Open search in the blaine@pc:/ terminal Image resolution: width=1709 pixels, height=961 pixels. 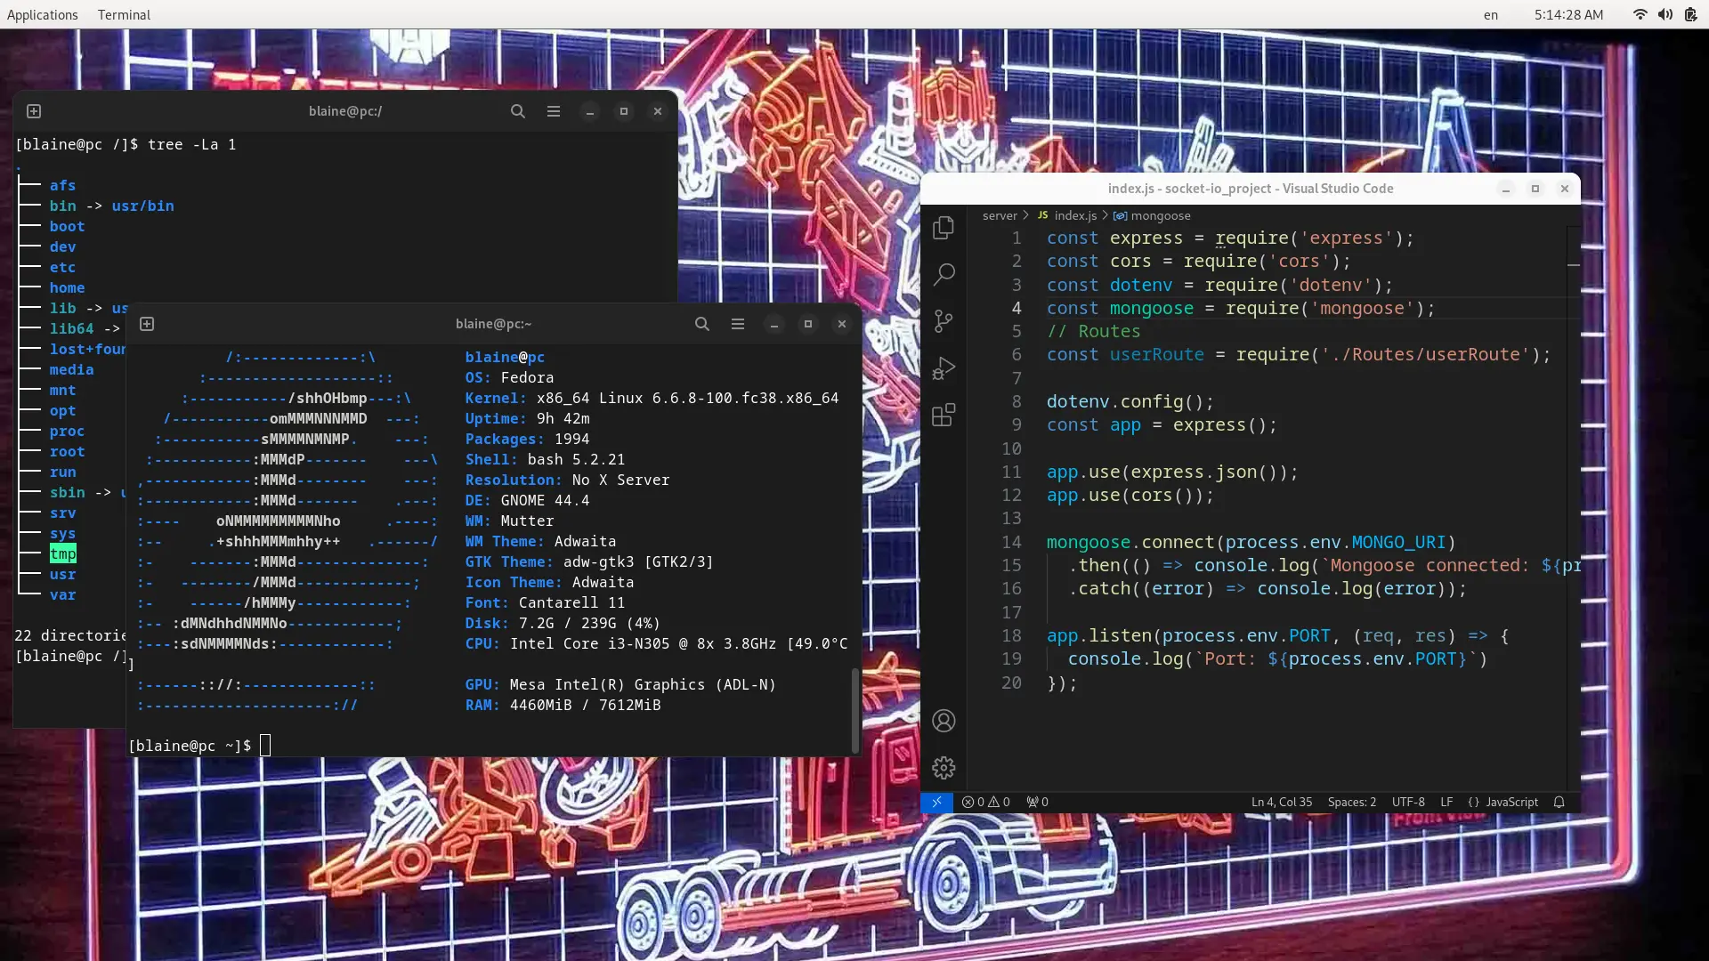(x=518, y=111)
